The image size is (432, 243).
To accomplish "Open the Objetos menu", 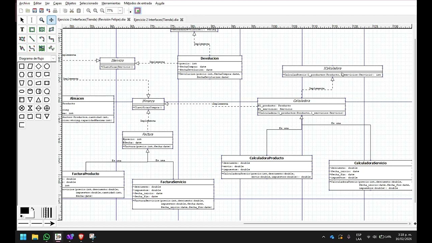I will 71,3.
